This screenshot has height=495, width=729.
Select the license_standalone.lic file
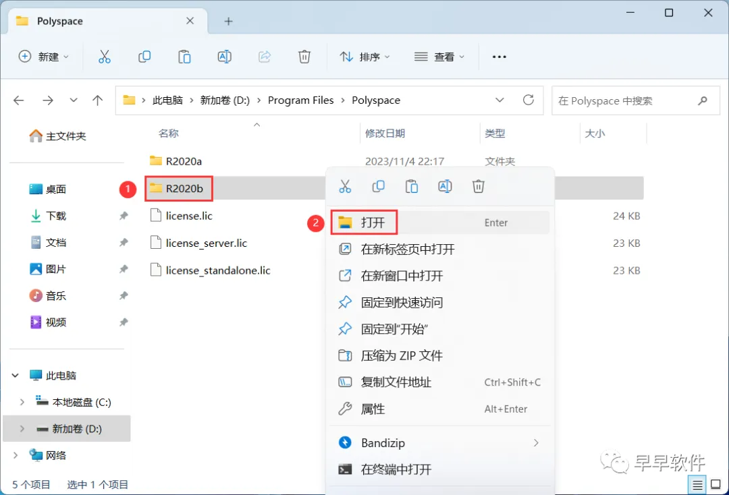click(217, 270)
